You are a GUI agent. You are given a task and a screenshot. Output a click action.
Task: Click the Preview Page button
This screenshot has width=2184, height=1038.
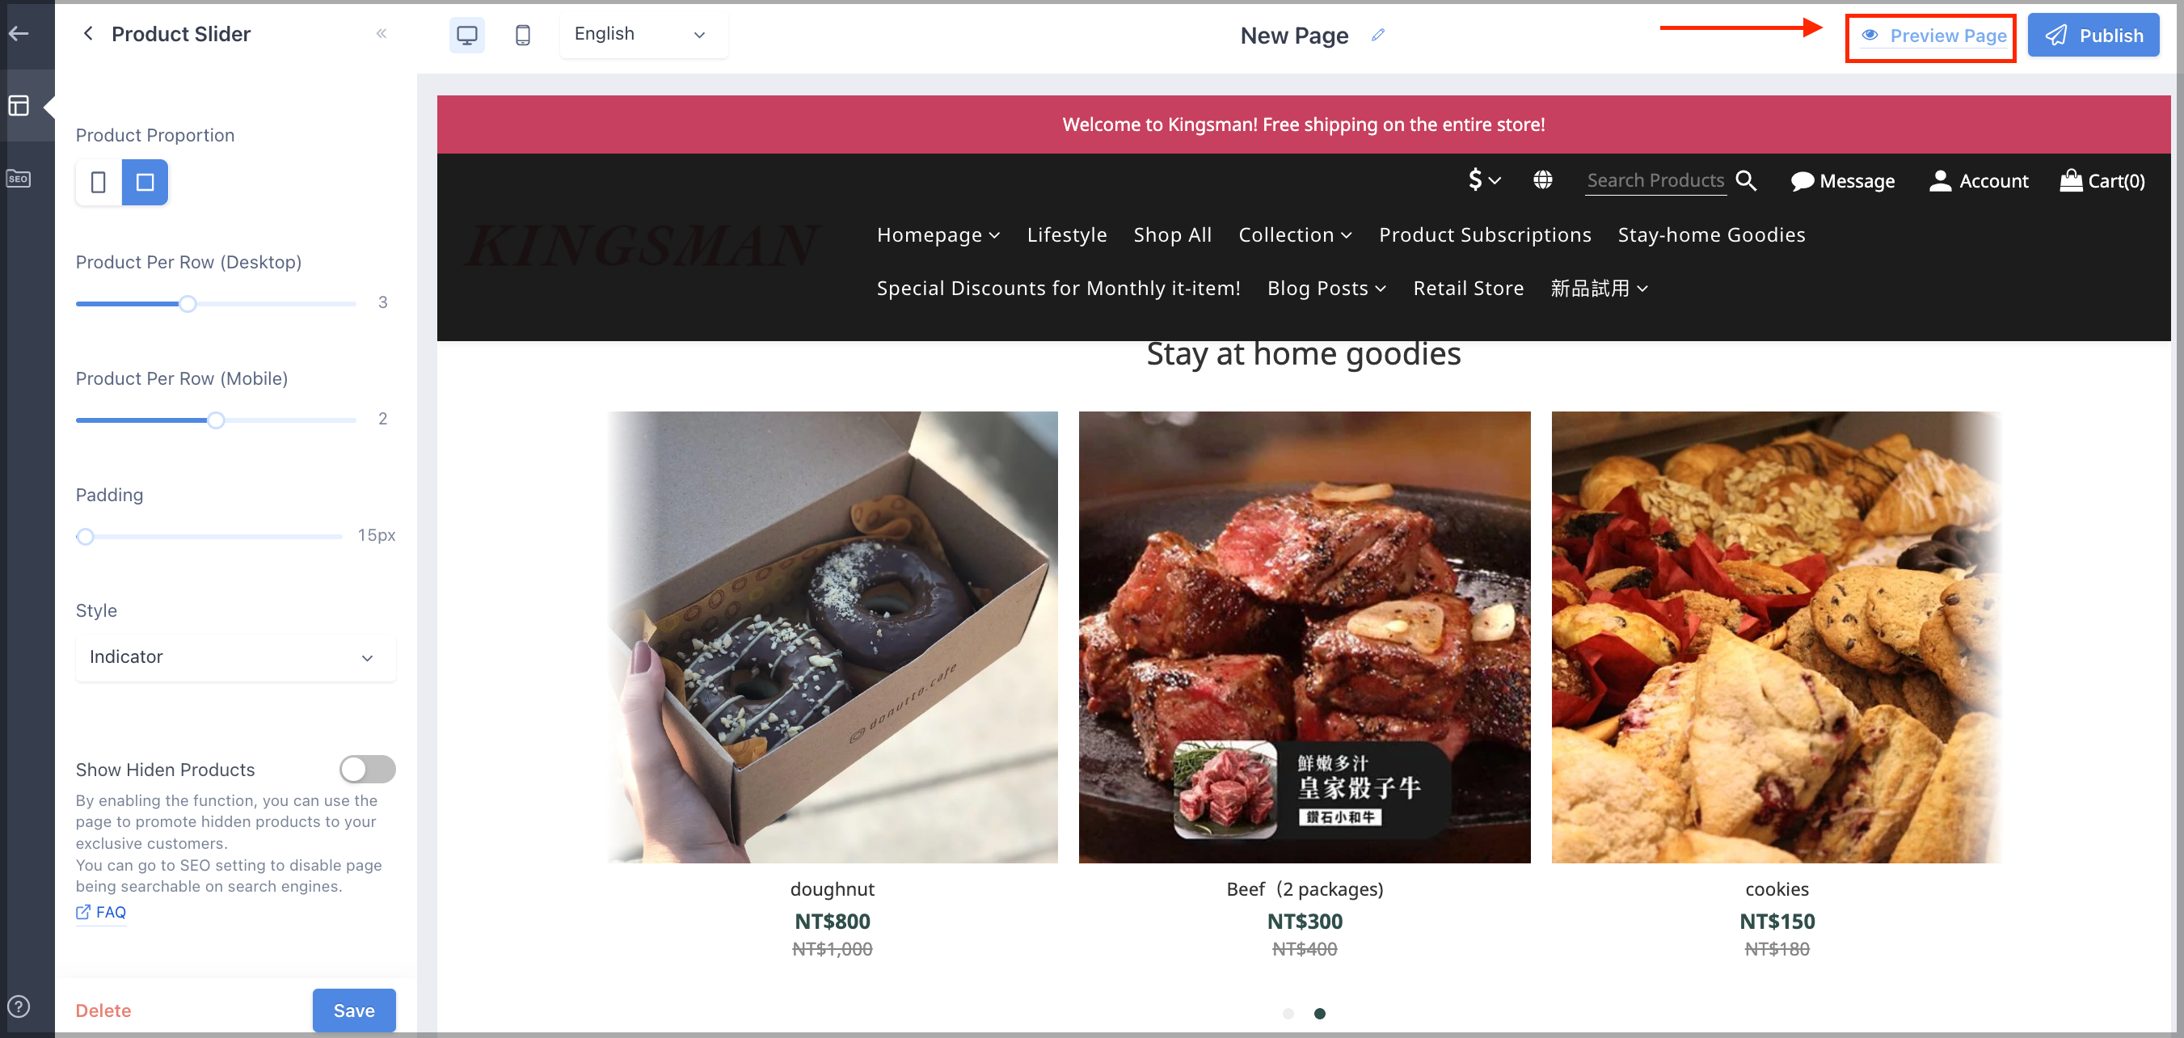(x=1930, y=36)
